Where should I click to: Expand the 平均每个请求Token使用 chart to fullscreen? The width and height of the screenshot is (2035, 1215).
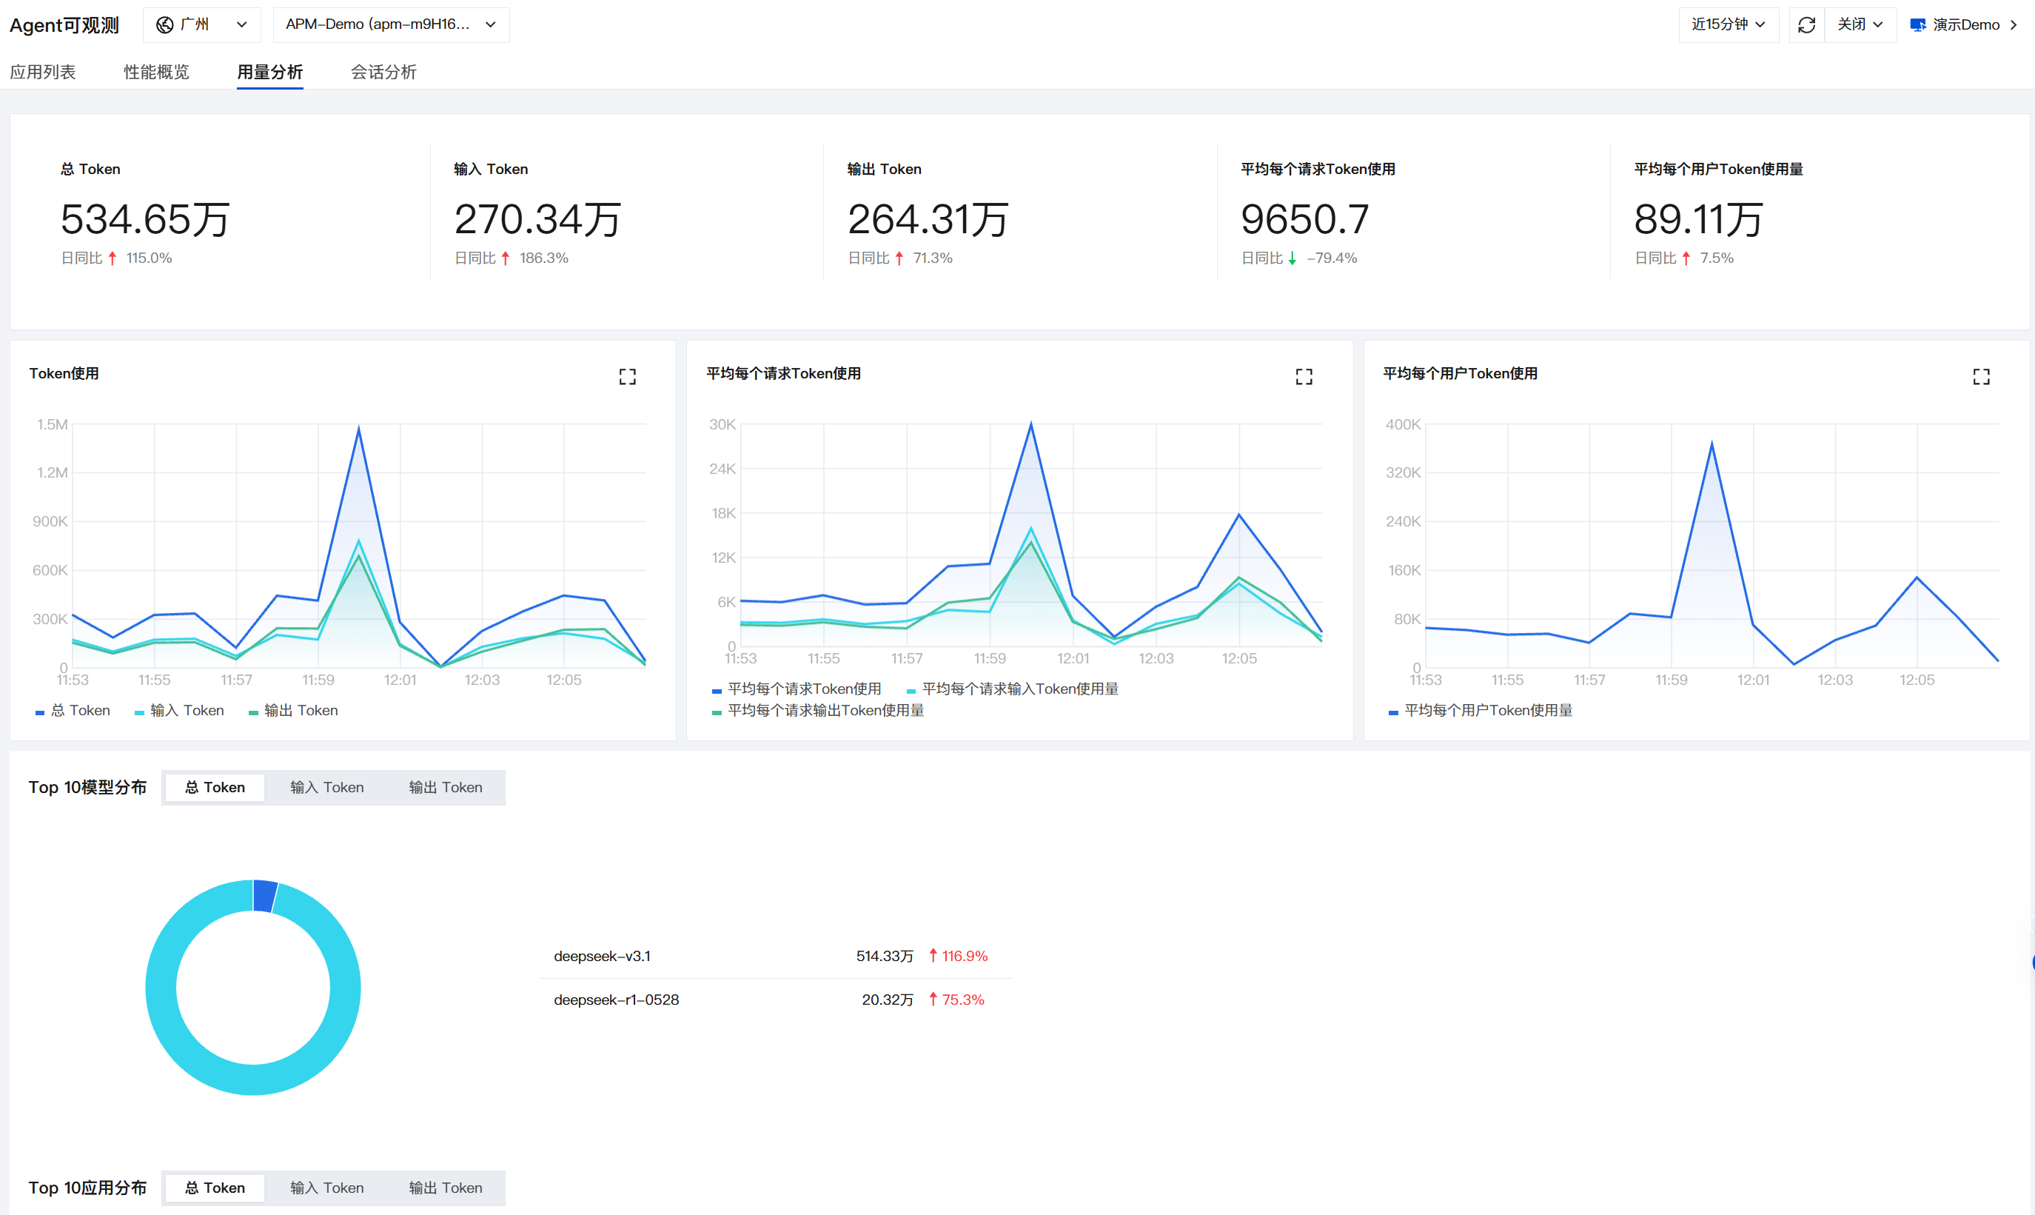(1304, 377)
